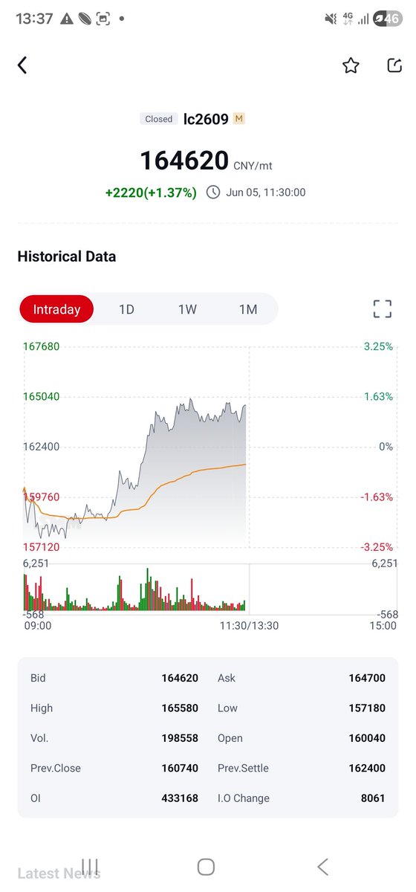Switch to the 1D chart tab
416x892 pixels.
(x=126, y=309)
